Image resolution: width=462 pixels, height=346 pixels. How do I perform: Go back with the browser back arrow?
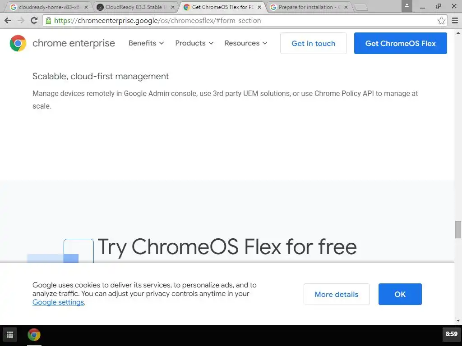8,20
